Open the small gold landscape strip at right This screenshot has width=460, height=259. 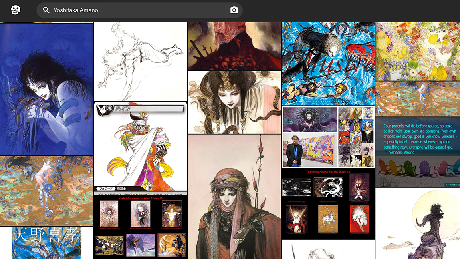(418, 99)
